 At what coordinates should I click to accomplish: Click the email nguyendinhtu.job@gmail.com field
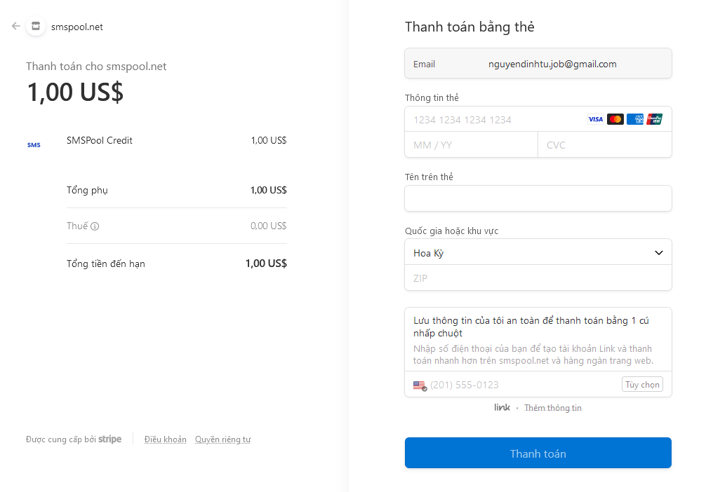coord(538,63)
